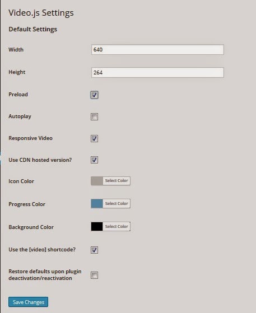The image size is (256, 313).
Task: Enable Restore defaults upon plugin deactivation checkbox
Action: click(x=94, y=275)
